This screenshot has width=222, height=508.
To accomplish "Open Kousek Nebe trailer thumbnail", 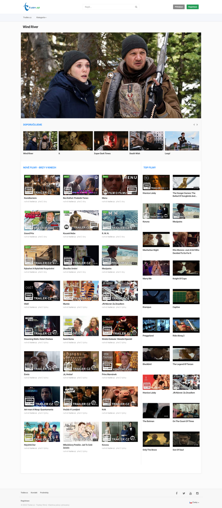I will pyautogui.click(x=81, y=220).
